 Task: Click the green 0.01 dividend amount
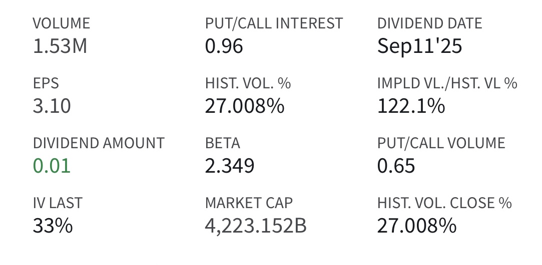[52, 166]
